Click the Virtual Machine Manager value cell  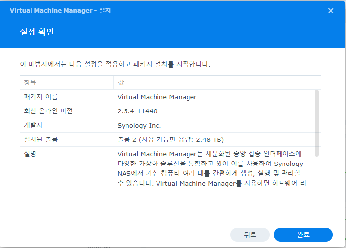(x=157, y=97)
